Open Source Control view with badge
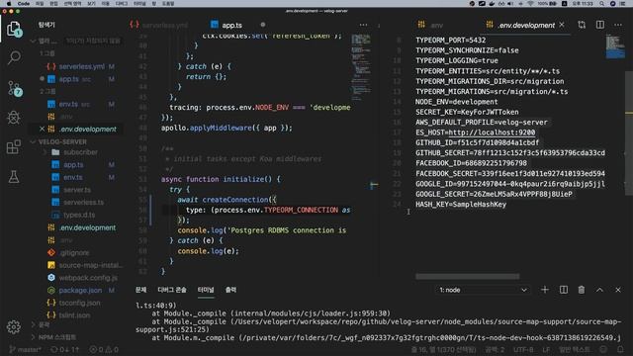The height and width of the screenshot is (356, 633). tap(15, 88)
